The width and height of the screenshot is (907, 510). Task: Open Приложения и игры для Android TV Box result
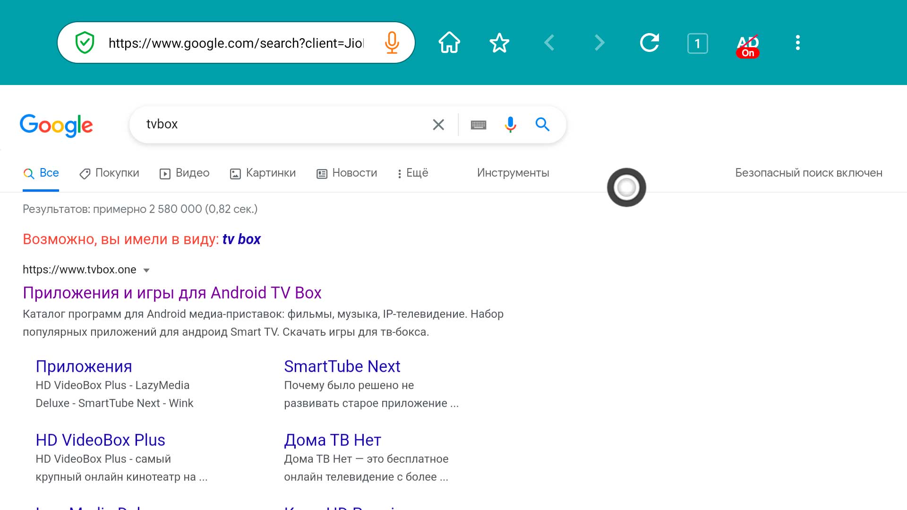(172, 293)
